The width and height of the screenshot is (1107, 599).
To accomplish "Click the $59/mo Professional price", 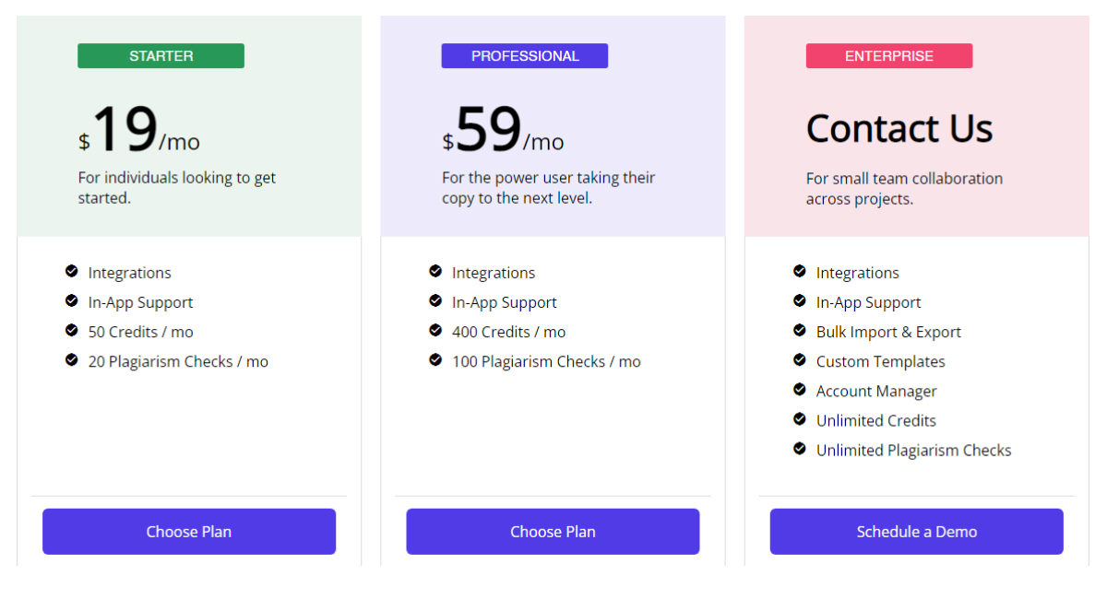I will coord(503,132).
